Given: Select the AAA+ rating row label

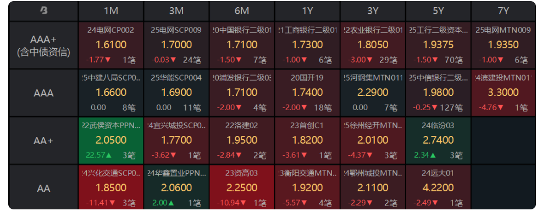Looking at the screenshot, I should (x=43, y=45).
